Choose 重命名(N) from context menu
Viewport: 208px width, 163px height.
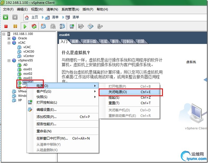click(63, 131)
